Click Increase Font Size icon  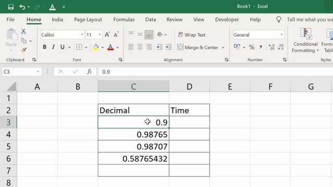click(x=107, y=35)
